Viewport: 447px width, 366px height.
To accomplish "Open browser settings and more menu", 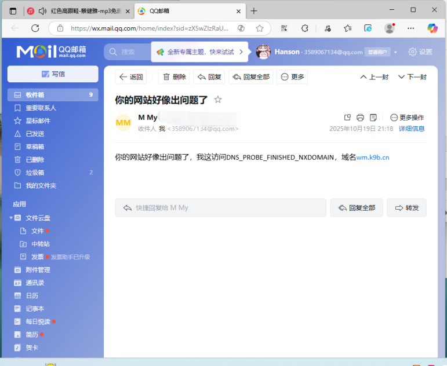I will pos(411,28).
